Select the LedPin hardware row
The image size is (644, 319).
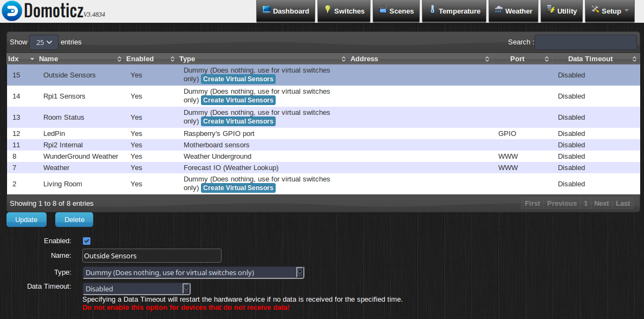pyautogui.click(x=323, y=133)
